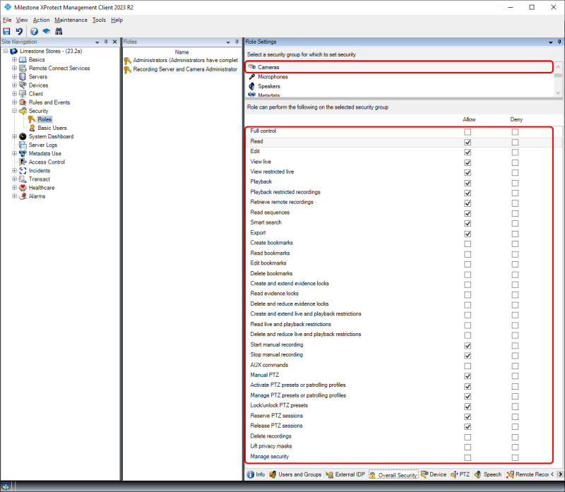The width and height of the screenshot is (565, 492).
Task: Check Deny for Delete recordings
Action: [x=515, y=437]
